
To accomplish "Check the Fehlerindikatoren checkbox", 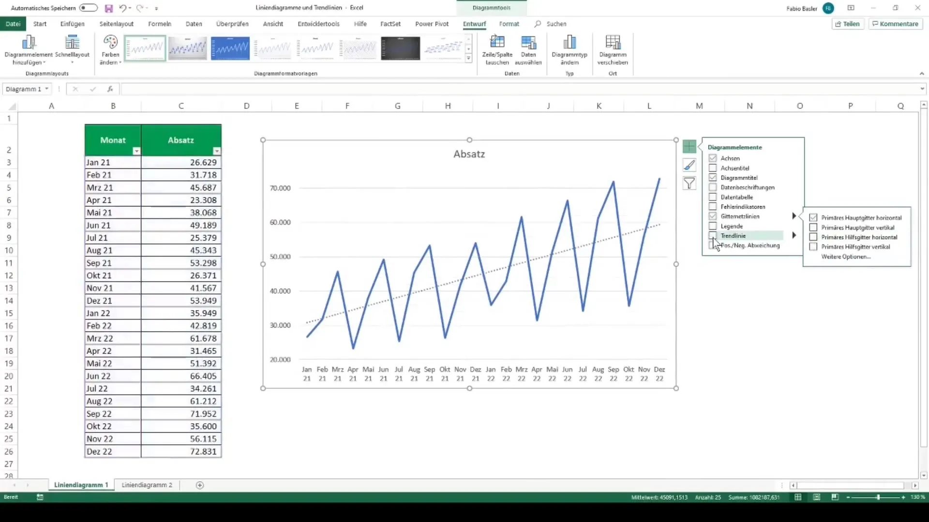I will (x=713, y=206).
